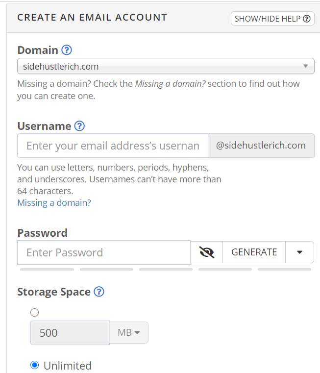Viewport: 320px width, 373px height.
Task: Follow the blue 'Missing a domain?' link
Action: coord(54,203)
